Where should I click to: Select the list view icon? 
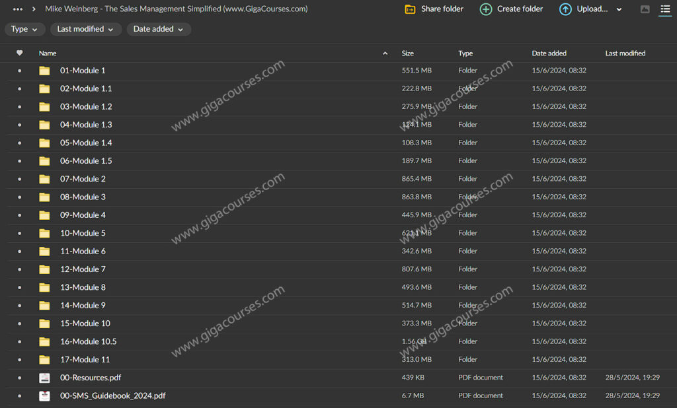point(665,9)
